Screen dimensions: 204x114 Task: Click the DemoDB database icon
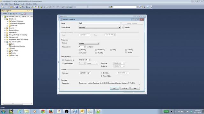pos(10,26)
